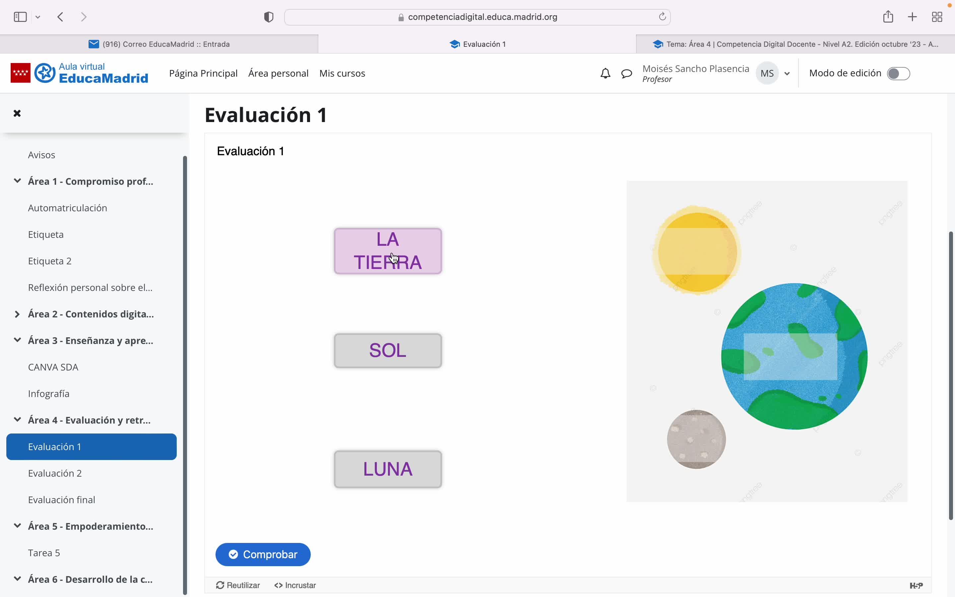Add new tab with plus icon
Screen dimensions: 955x597
(x=912, y=17)
